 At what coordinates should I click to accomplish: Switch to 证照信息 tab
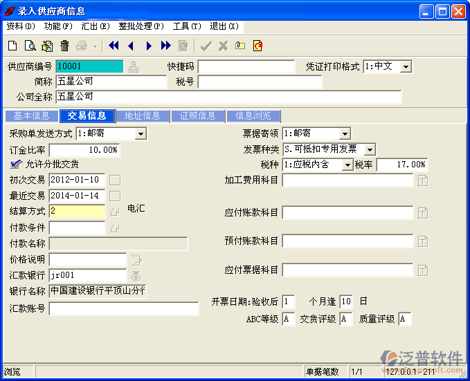click(198, 116)
